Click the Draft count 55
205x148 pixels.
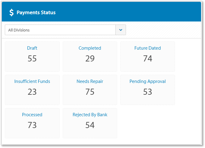[32, 58]
